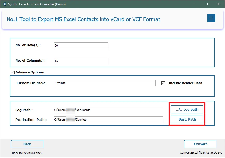Browse using the ../.. Log path button
The height and width of the screenshot is (158, 225).
(187, 110)
